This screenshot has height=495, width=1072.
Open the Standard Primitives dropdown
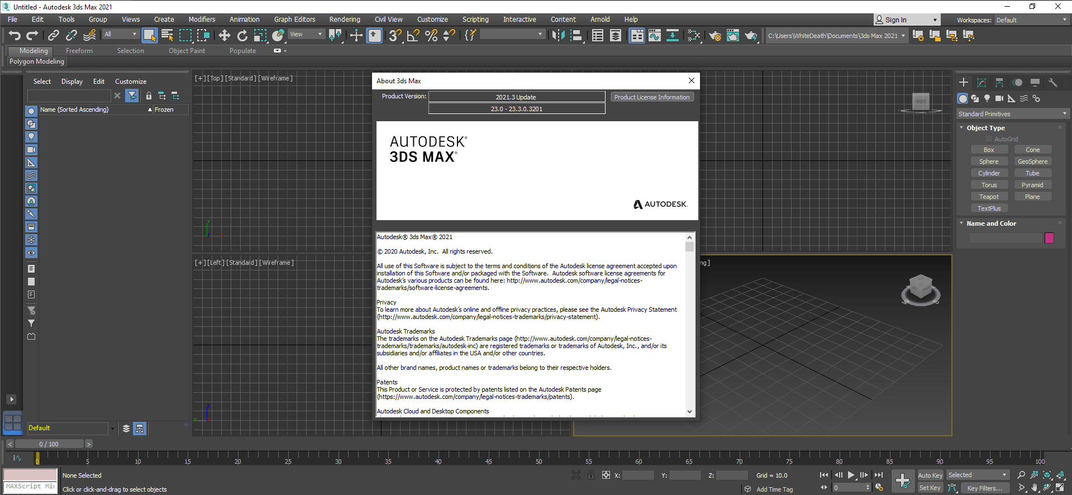(x=1012, y=114)
